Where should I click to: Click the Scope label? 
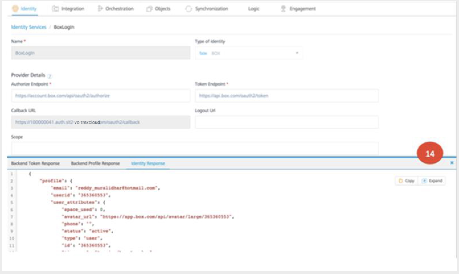(17, 137)
